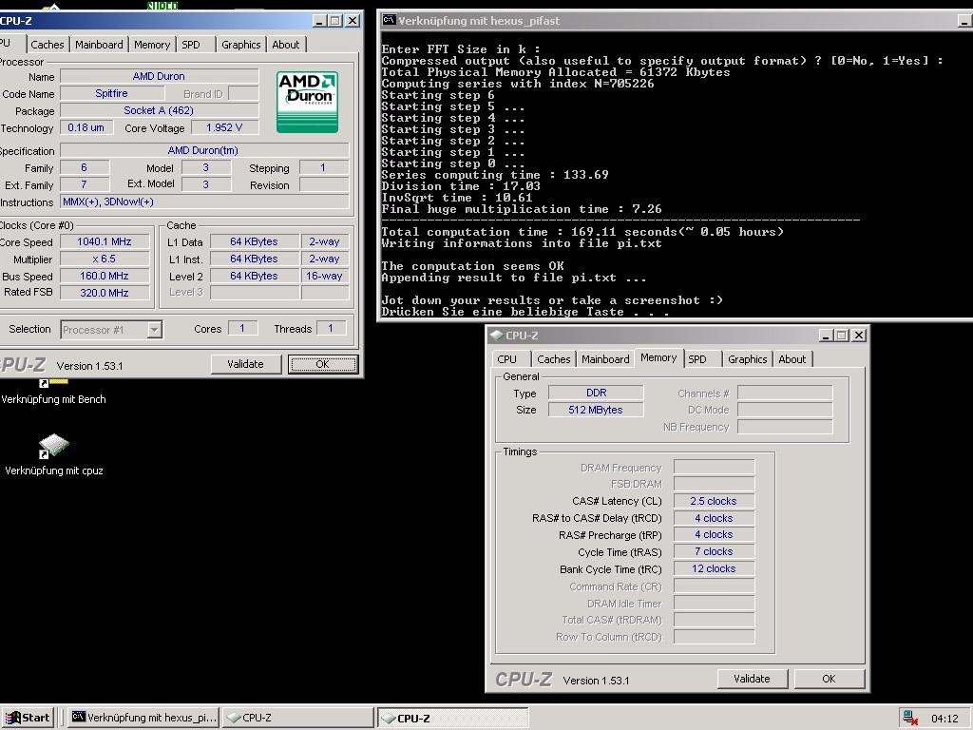This screenshot has height=730, width=973.
Task: Click the Core Voltage value 1.952 V
Action: (224, 128)
